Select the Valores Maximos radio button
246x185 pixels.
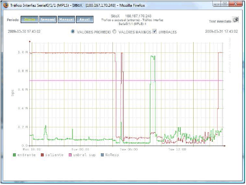pyautogui.click(x=114, y=32)
